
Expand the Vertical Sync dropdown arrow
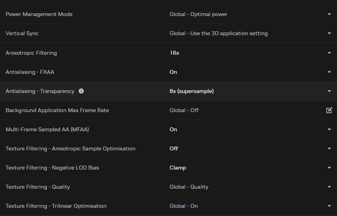click(x=329, y=34)
